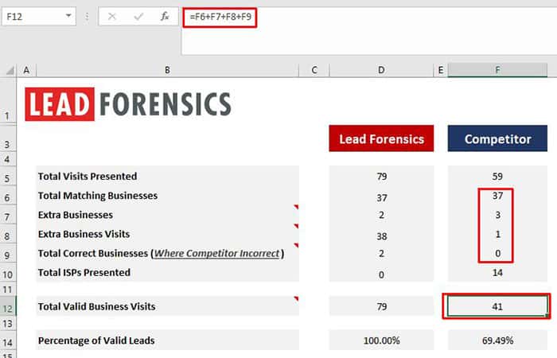Click Competitor Total Visits value 59
The image size is (557, 358).
497,176
